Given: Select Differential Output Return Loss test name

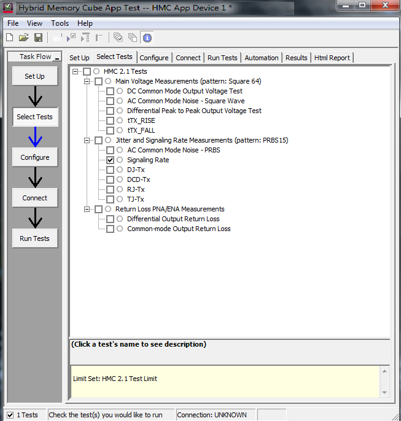Looking at the screenshot, I should (x=173, y=219).
